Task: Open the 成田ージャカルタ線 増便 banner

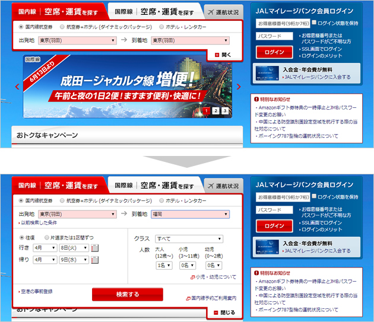Action: (128, 87)
